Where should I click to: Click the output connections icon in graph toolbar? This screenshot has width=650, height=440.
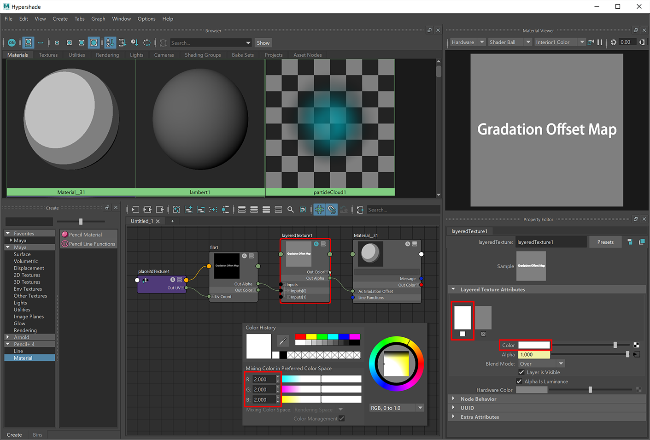pos(160,210)
